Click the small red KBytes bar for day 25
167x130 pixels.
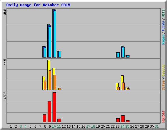tap(128, 121)
